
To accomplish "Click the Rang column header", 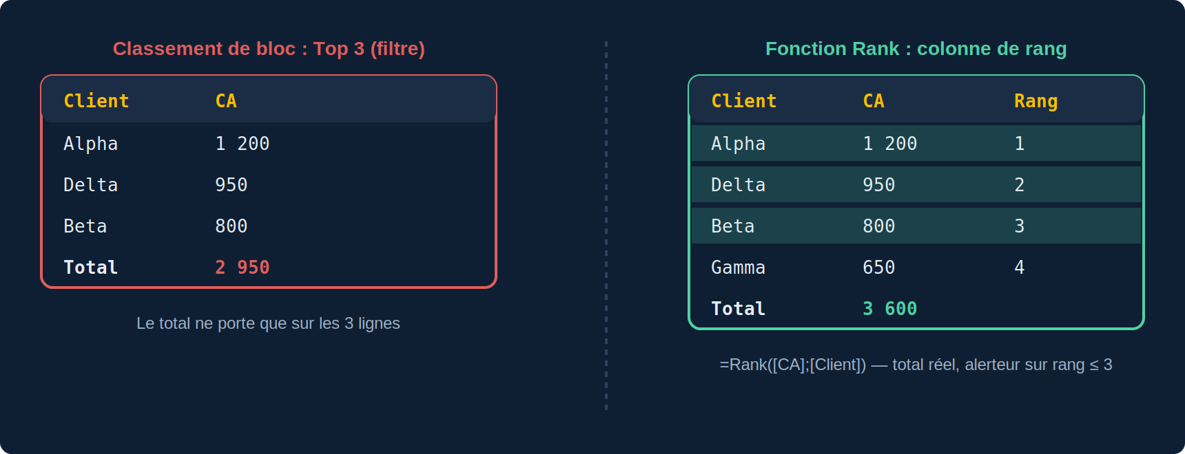I will point(1036,101).
